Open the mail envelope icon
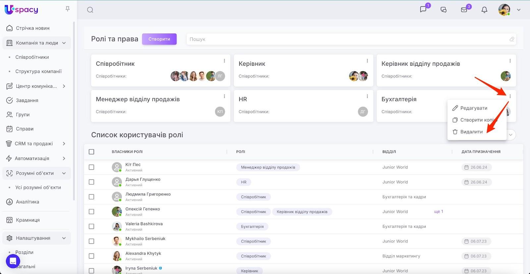Screen dimensions: 530x274 click(464, 10)
